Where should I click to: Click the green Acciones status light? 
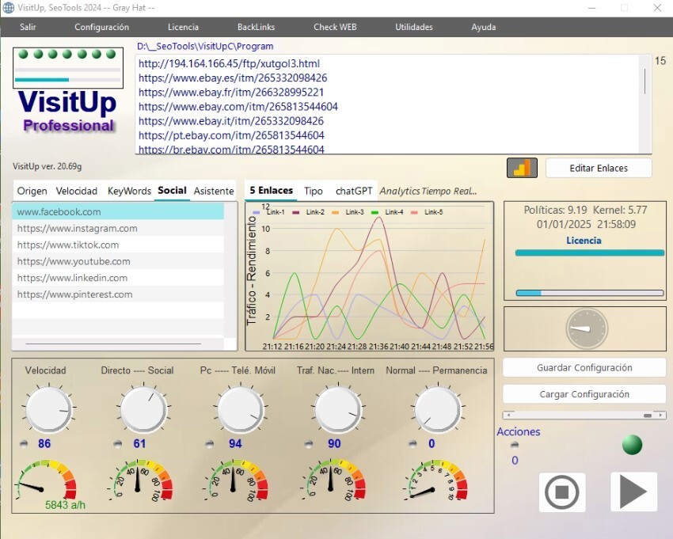pos(633,445)
